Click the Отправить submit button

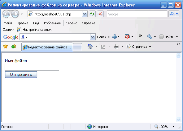(x=21, y=75)
